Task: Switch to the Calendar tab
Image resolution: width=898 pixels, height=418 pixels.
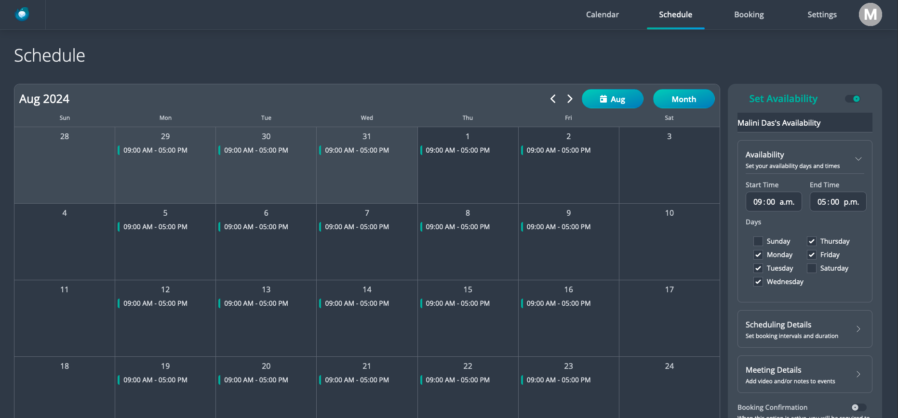Action: coord(602,14)
